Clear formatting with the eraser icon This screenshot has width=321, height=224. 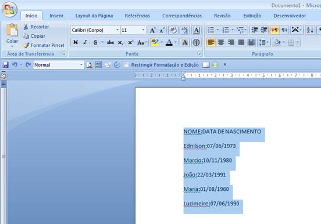coord(173,30)
